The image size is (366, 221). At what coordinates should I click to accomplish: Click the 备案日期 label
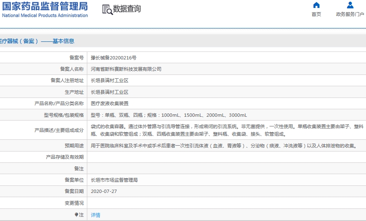74,191
